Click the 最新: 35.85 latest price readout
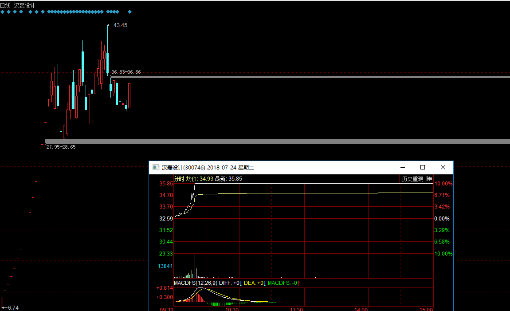The image size is (510, 311). click(x=228, y=179)
